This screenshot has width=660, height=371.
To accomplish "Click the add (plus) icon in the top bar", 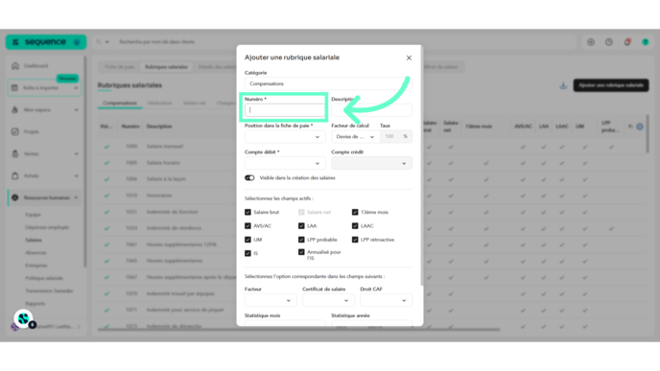I will (x=591, y=42).
